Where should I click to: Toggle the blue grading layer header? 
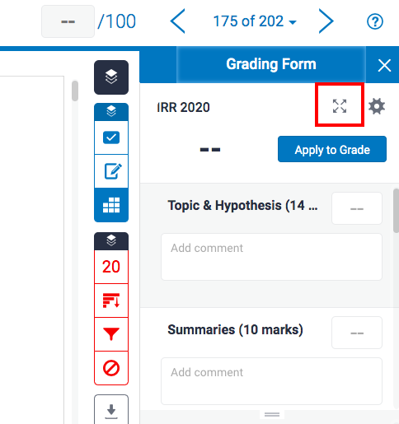click(x=111, y=112)
